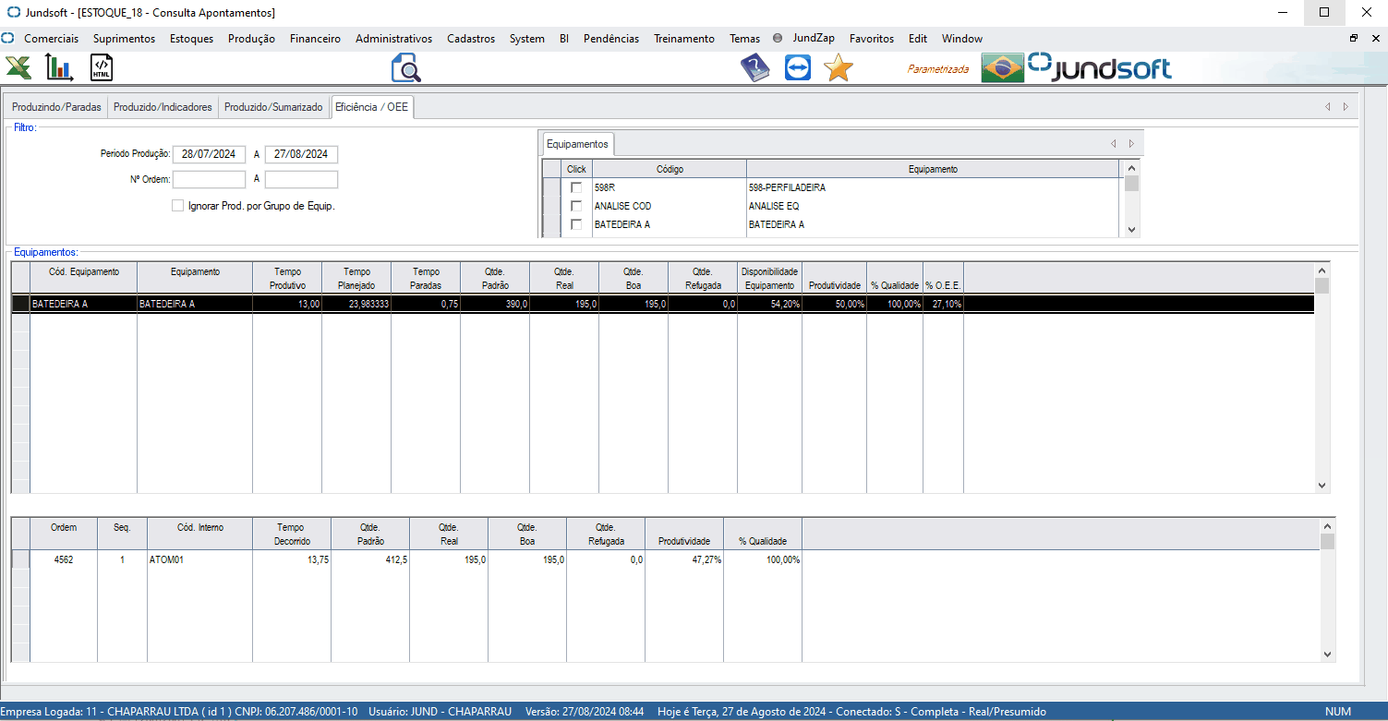Open the Financeiro menu
This screenshot has width=1388, height=721.
[x=315, y=39]
